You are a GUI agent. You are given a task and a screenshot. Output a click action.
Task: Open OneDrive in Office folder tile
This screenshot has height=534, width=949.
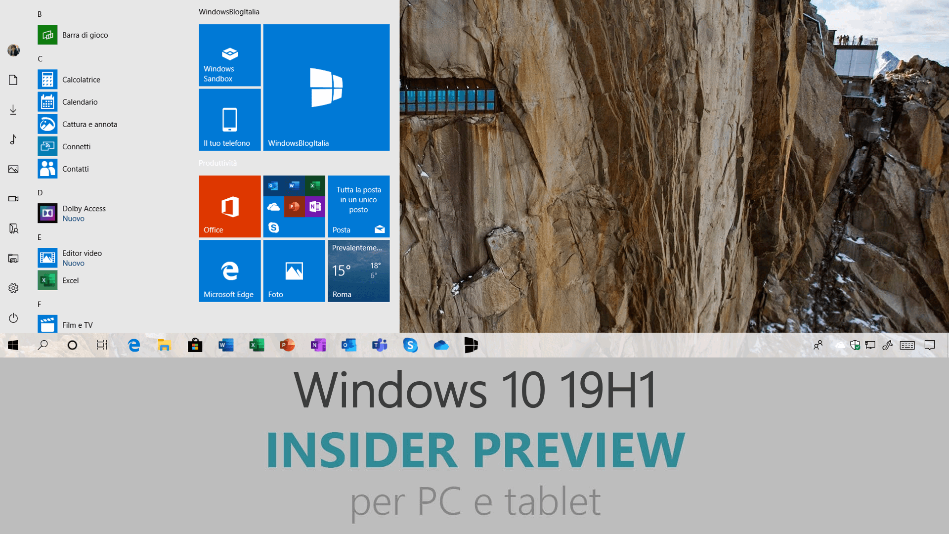coord(273,207)
